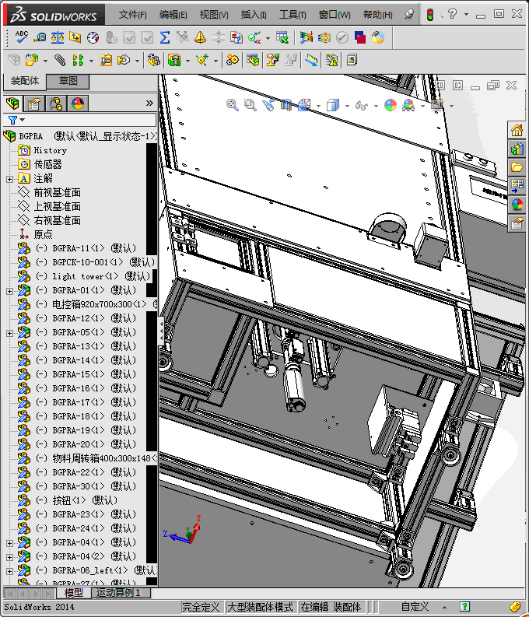
Task: Open the View Palette task pane icon
Action: coord(517,186)
